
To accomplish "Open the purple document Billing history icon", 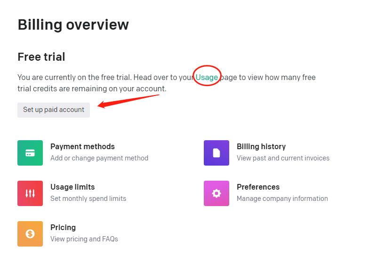I will [x=217, y=153].
